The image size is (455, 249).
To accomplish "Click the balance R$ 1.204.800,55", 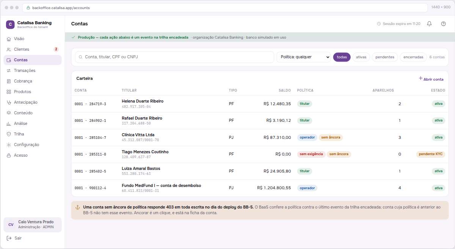I will pos(274,188).
